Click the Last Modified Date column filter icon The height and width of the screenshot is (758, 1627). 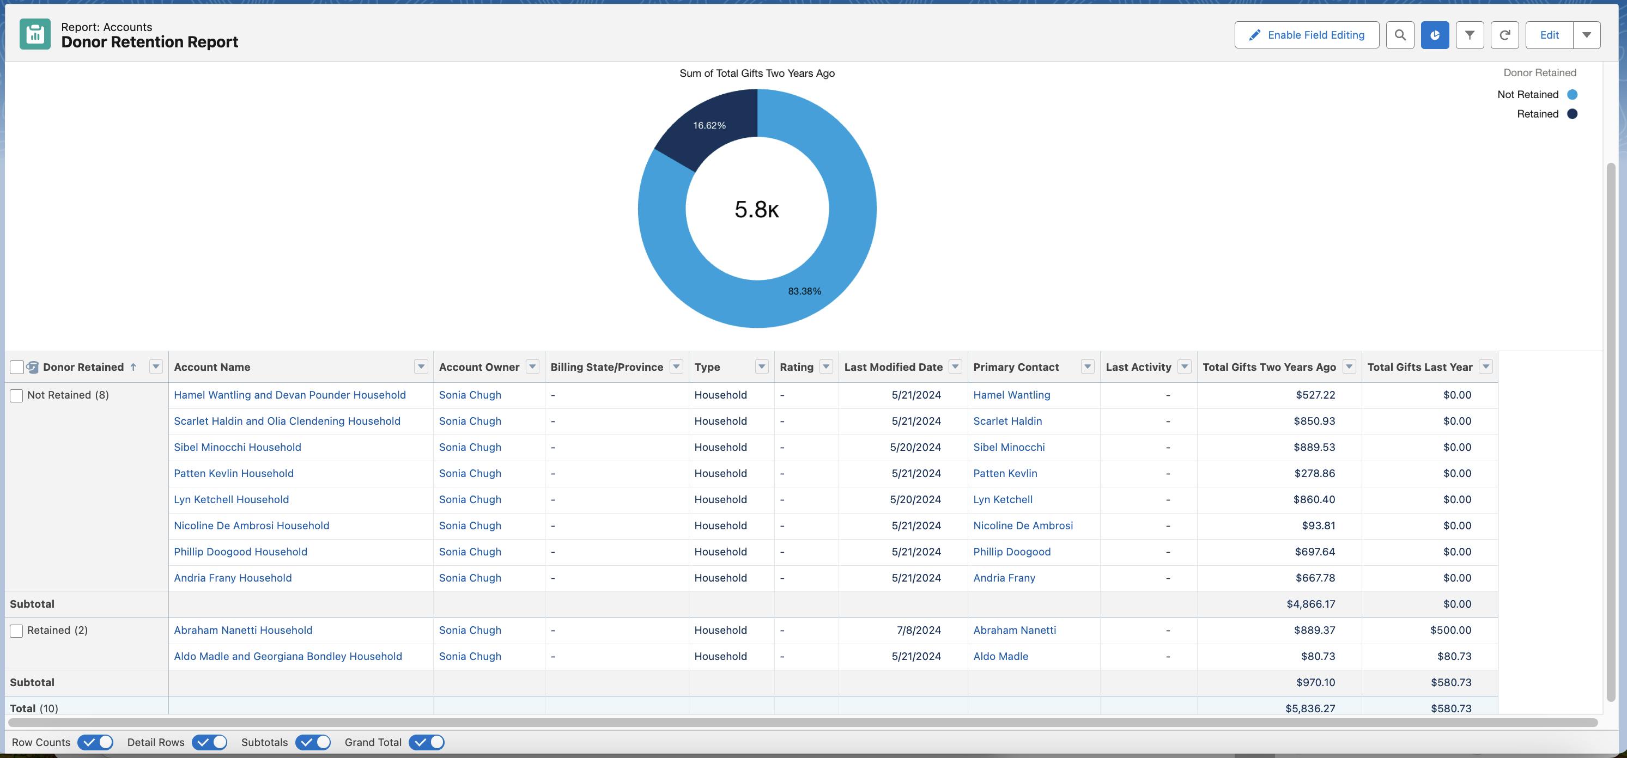(956, 367)
